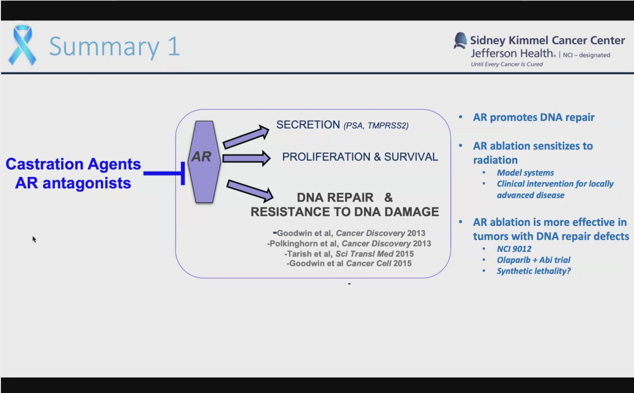Click 'AR promotes DNA repair' bullet
This screenshot has height=393, width=634.
tap(534, 117)
